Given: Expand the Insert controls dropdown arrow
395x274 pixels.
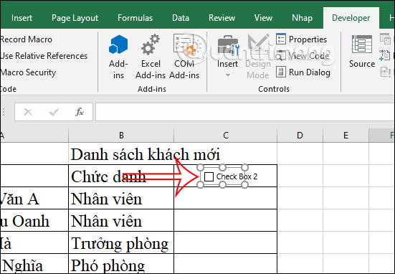Looking at the screenshot, I should tap(228, 75).
